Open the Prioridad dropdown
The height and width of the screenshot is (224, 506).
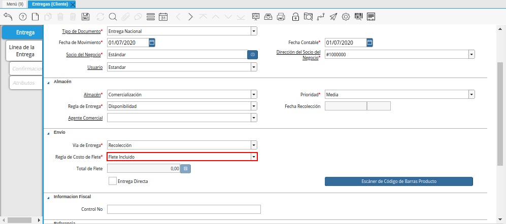(472, 95)
